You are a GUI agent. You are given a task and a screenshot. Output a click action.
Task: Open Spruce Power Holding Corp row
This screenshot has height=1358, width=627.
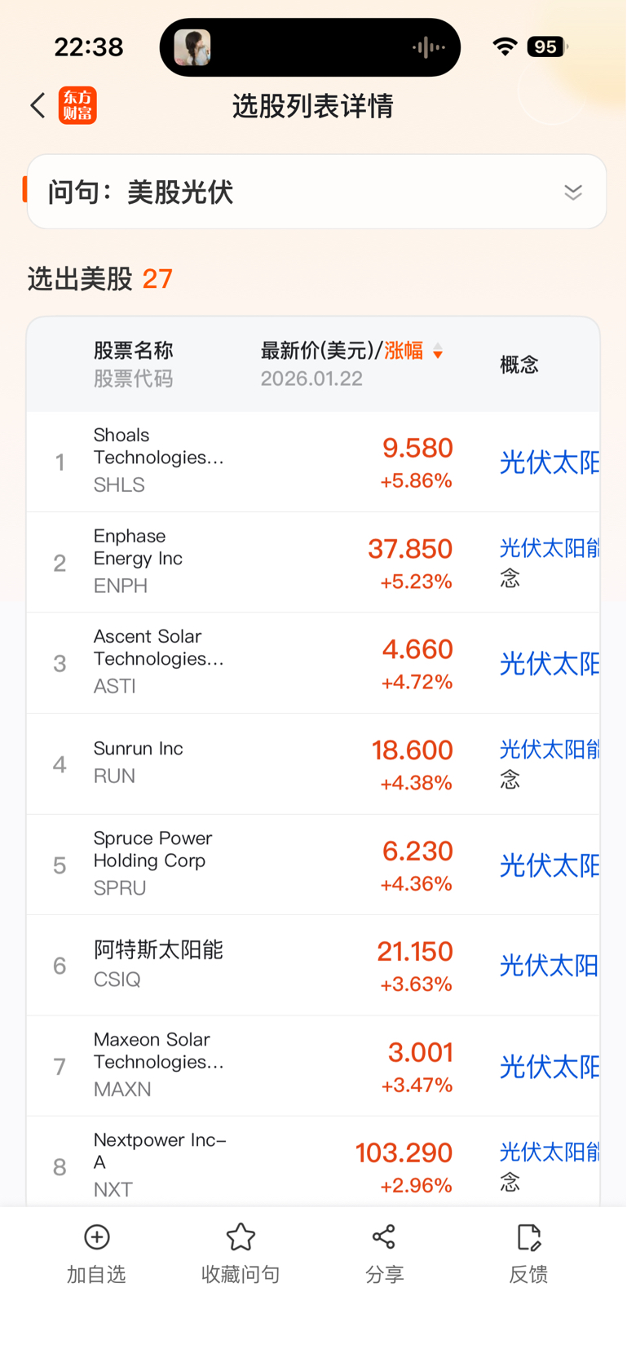click(245, 864)
